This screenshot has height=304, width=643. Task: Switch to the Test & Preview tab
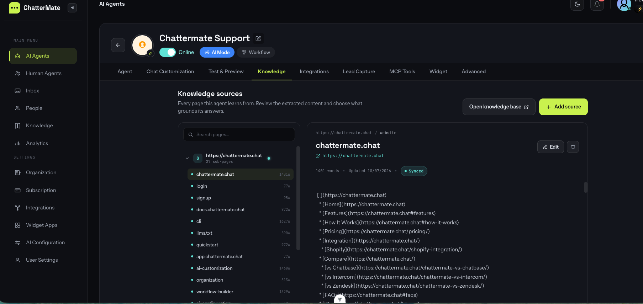click(x=226, y=71)
